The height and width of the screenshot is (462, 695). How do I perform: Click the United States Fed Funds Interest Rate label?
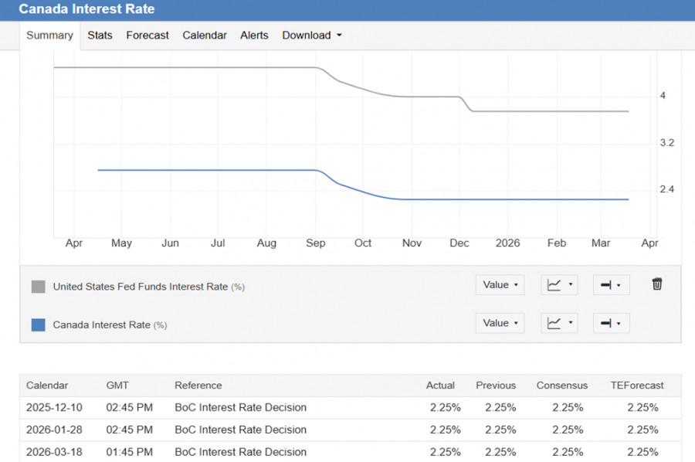[140, 287]
